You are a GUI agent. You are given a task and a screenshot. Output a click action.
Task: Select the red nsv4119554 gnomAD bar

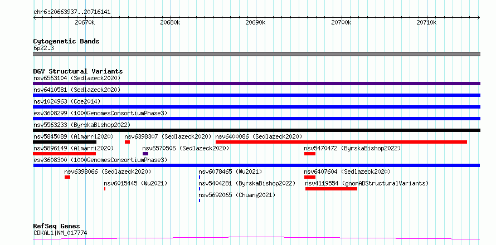(331, 189)
